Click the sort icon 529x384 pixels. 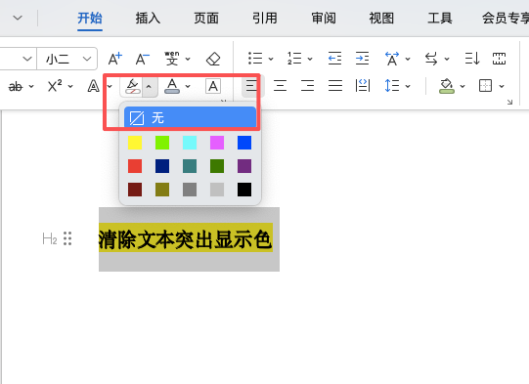point(472,59)
